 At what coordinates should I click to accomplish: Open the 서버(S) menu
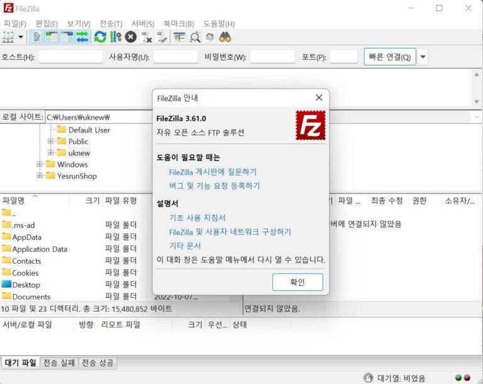point(142,23)
